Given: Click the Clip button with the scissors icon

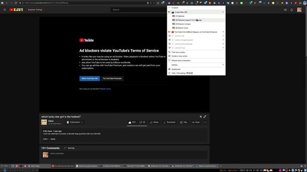Looking at the screenshot, I should (184, 122).
